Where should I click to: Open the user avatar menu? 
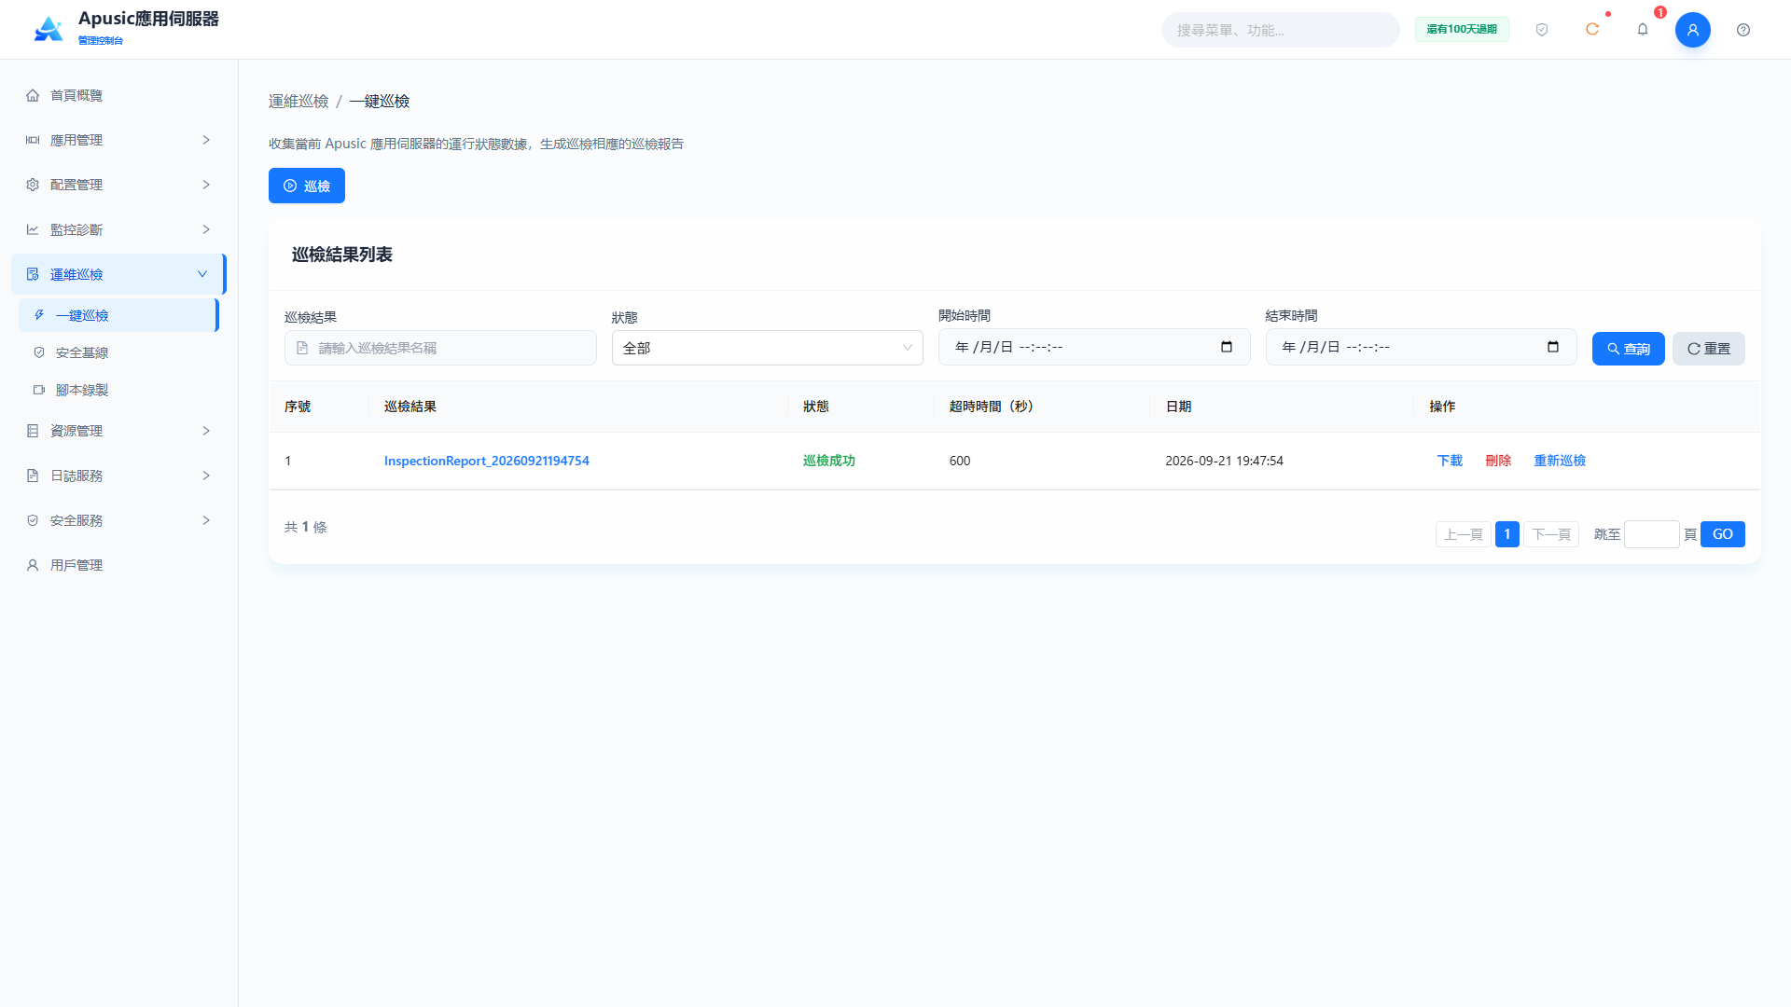coord(1693,30)
